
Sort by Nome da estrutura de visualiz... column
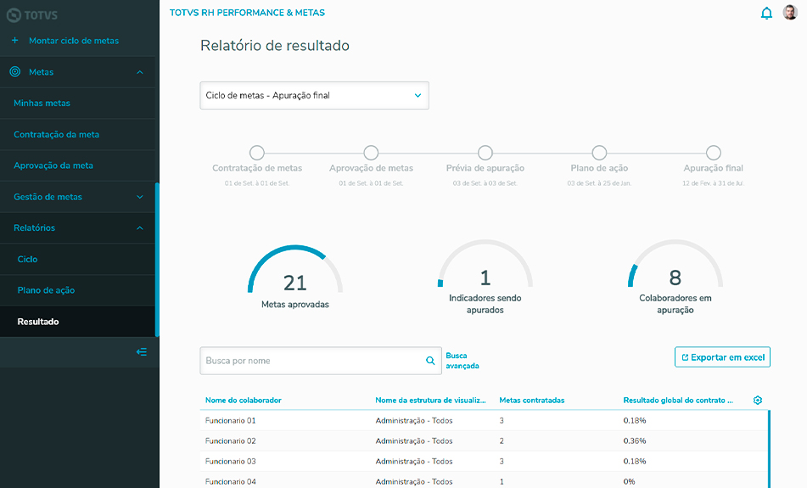click(430, 400)
